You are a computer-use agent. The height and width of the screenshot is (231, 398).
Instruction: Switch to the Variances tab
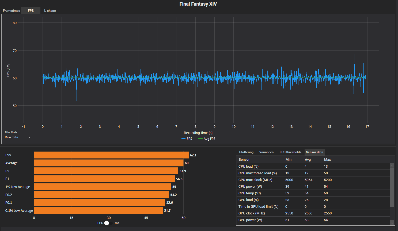point(266,152)
